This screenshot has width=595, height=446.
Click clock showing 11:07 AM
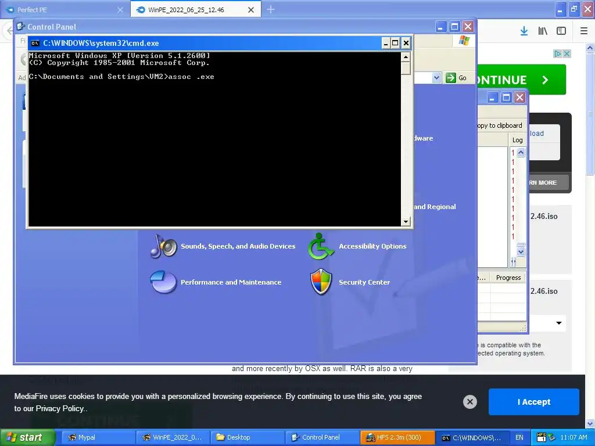pyautogui.click(x=574, y=437)
